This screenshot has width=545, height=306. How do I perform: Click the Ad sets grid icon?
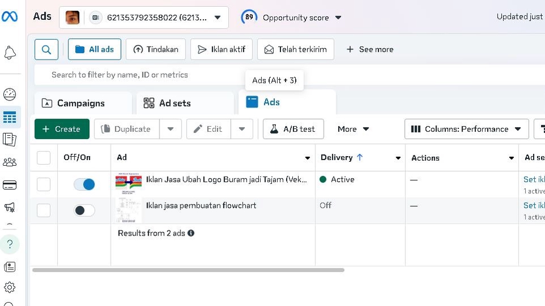pos(149,103)
